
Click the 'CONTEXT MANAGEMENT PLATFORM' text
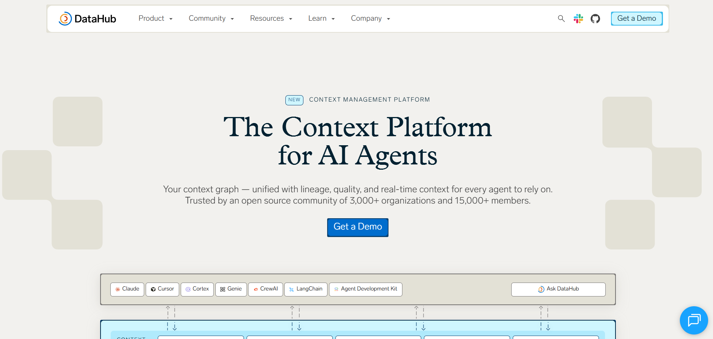pyautogui.click(x=369, y=100)
